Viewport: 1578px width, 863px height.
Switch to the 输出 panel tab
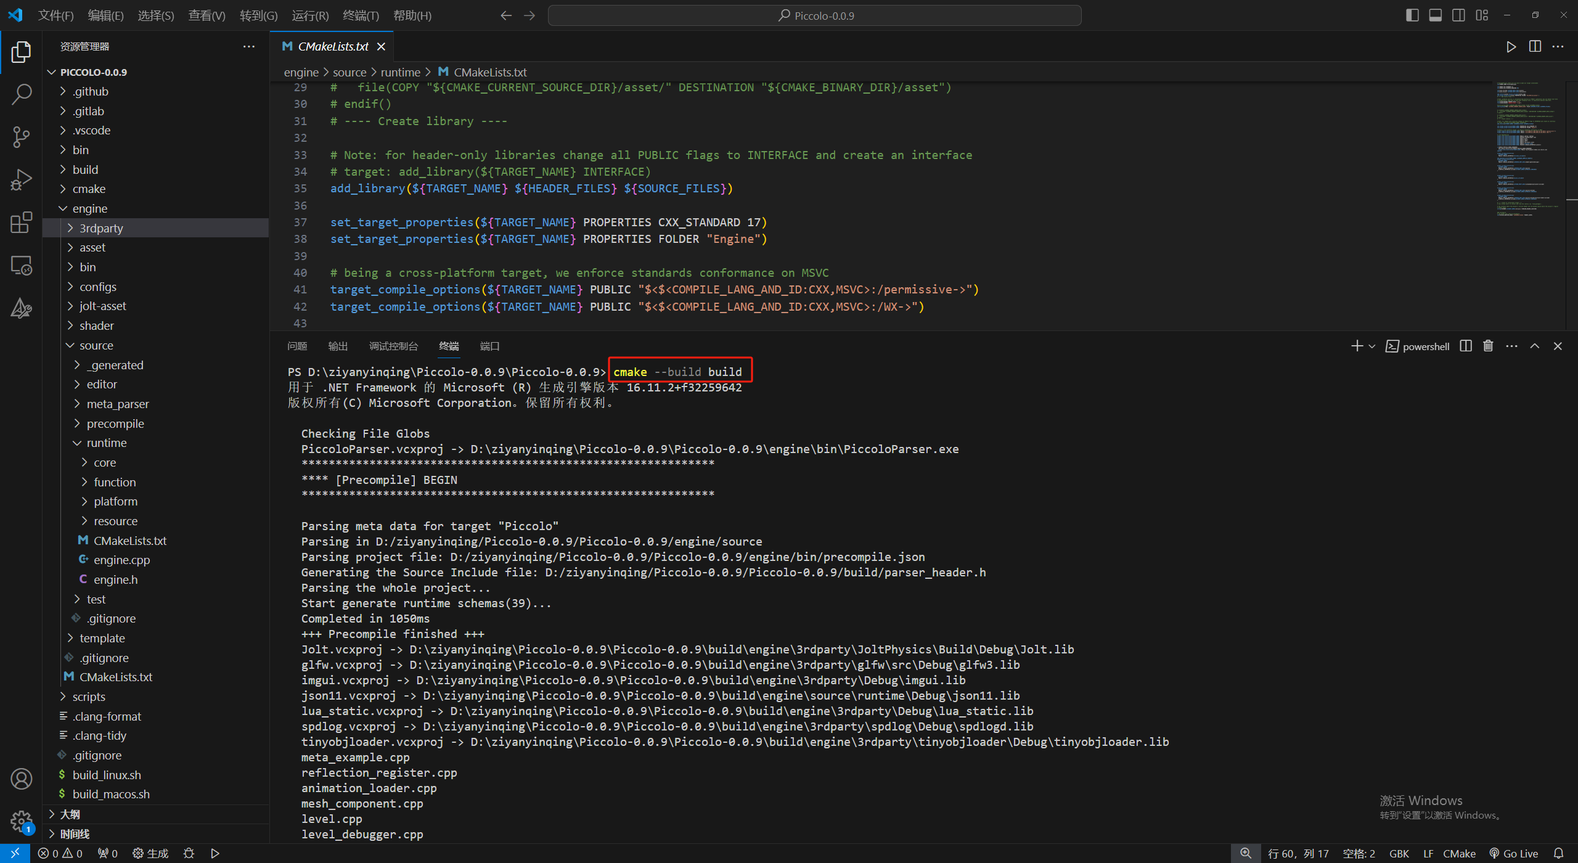(x=338, y=346)
